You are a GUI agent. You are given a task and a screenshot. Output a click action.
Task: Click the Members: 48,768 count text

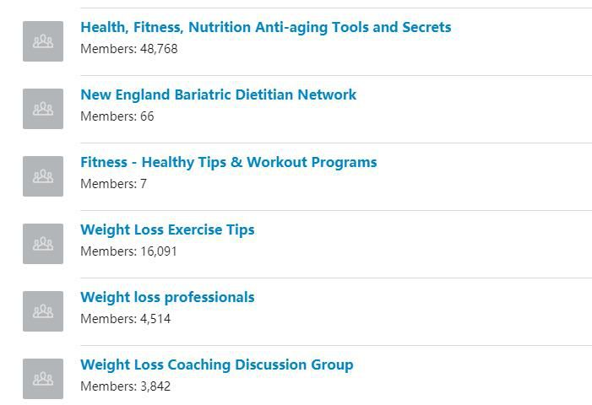[128, 49]
